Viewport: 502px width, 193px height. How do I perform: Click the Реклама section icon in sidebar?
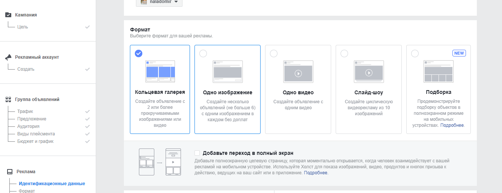[x=9, y=172]
